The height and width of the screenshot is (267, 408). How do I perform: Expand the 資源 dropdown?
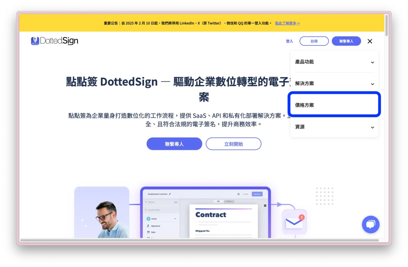click(334, 127)
